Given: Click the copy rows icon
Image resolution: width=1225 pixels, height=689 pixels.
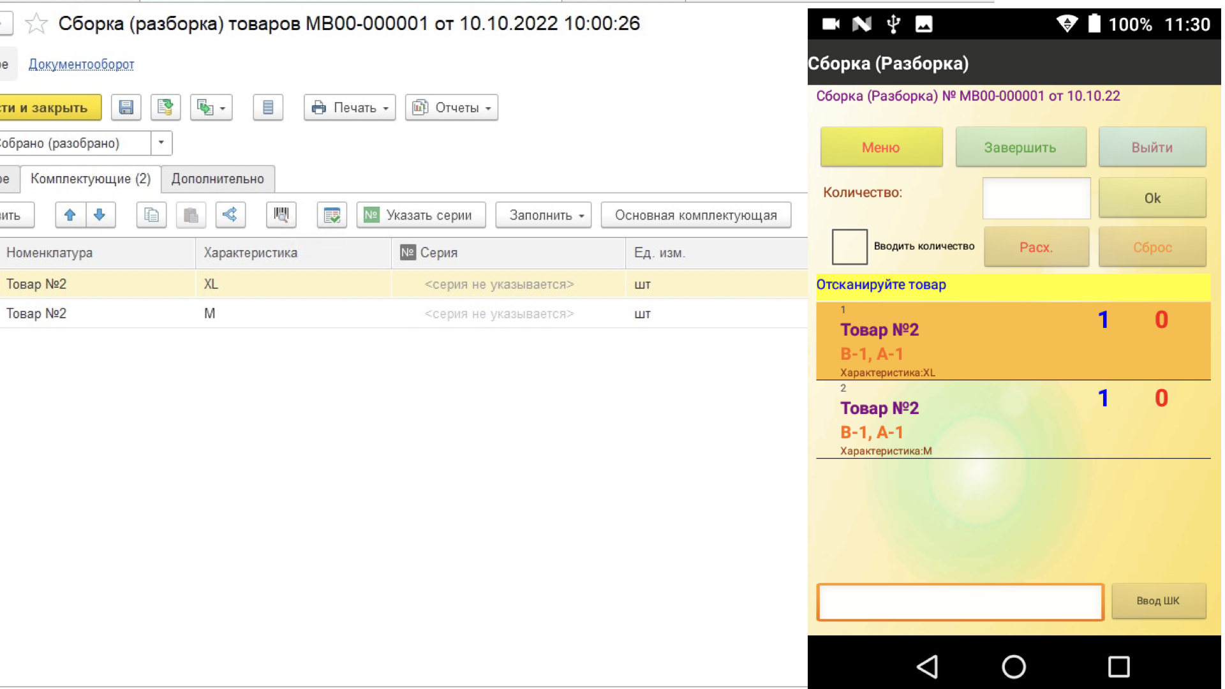Looking at the screenshot, I should [151, 215].
